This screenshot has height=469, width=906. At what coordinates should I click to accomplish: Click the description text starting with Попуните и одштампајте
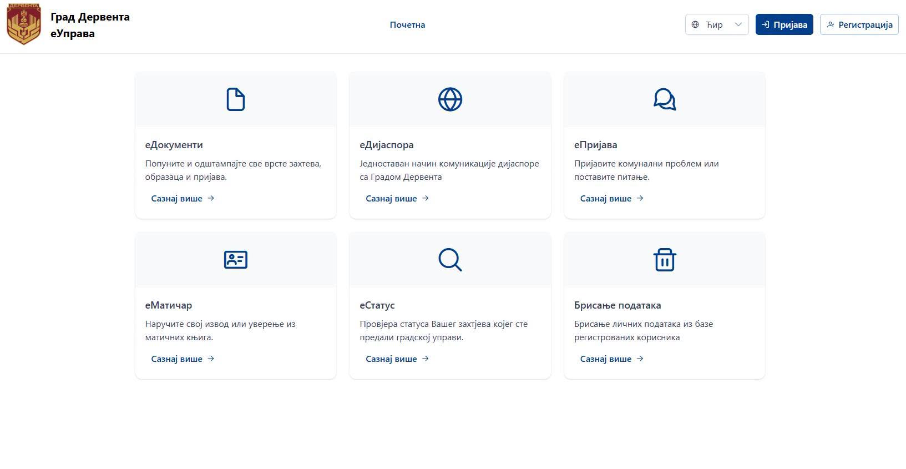coord(233,170)
